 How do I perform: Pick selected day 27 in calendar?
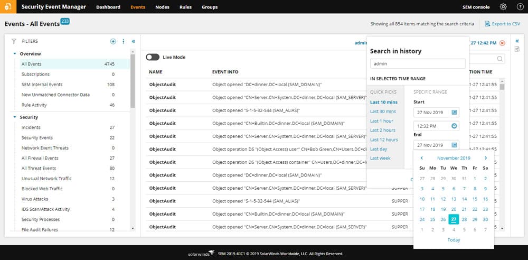pyautogui.click(x=454, y=219)
